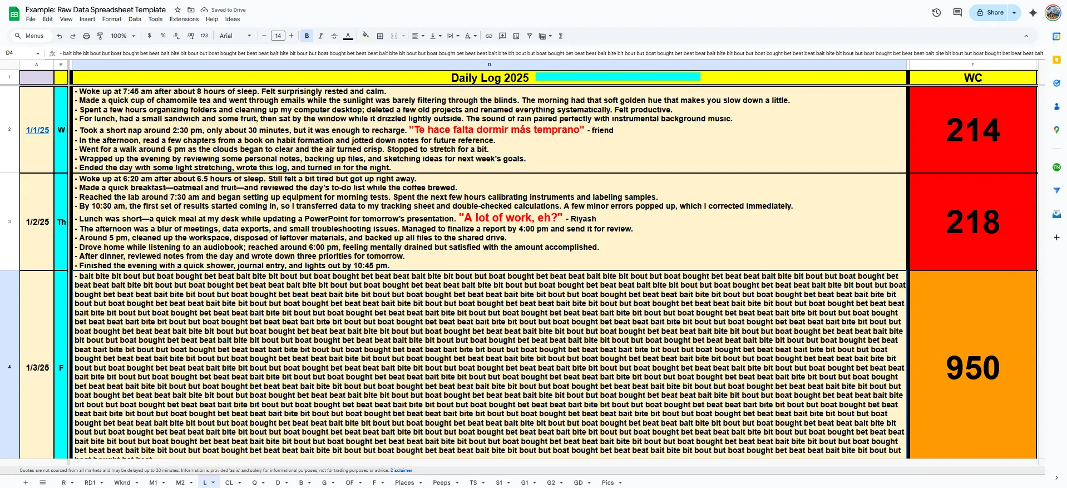1067x488 pixels.
Task: Click the font size input field
Action: [x=278, y=36]
